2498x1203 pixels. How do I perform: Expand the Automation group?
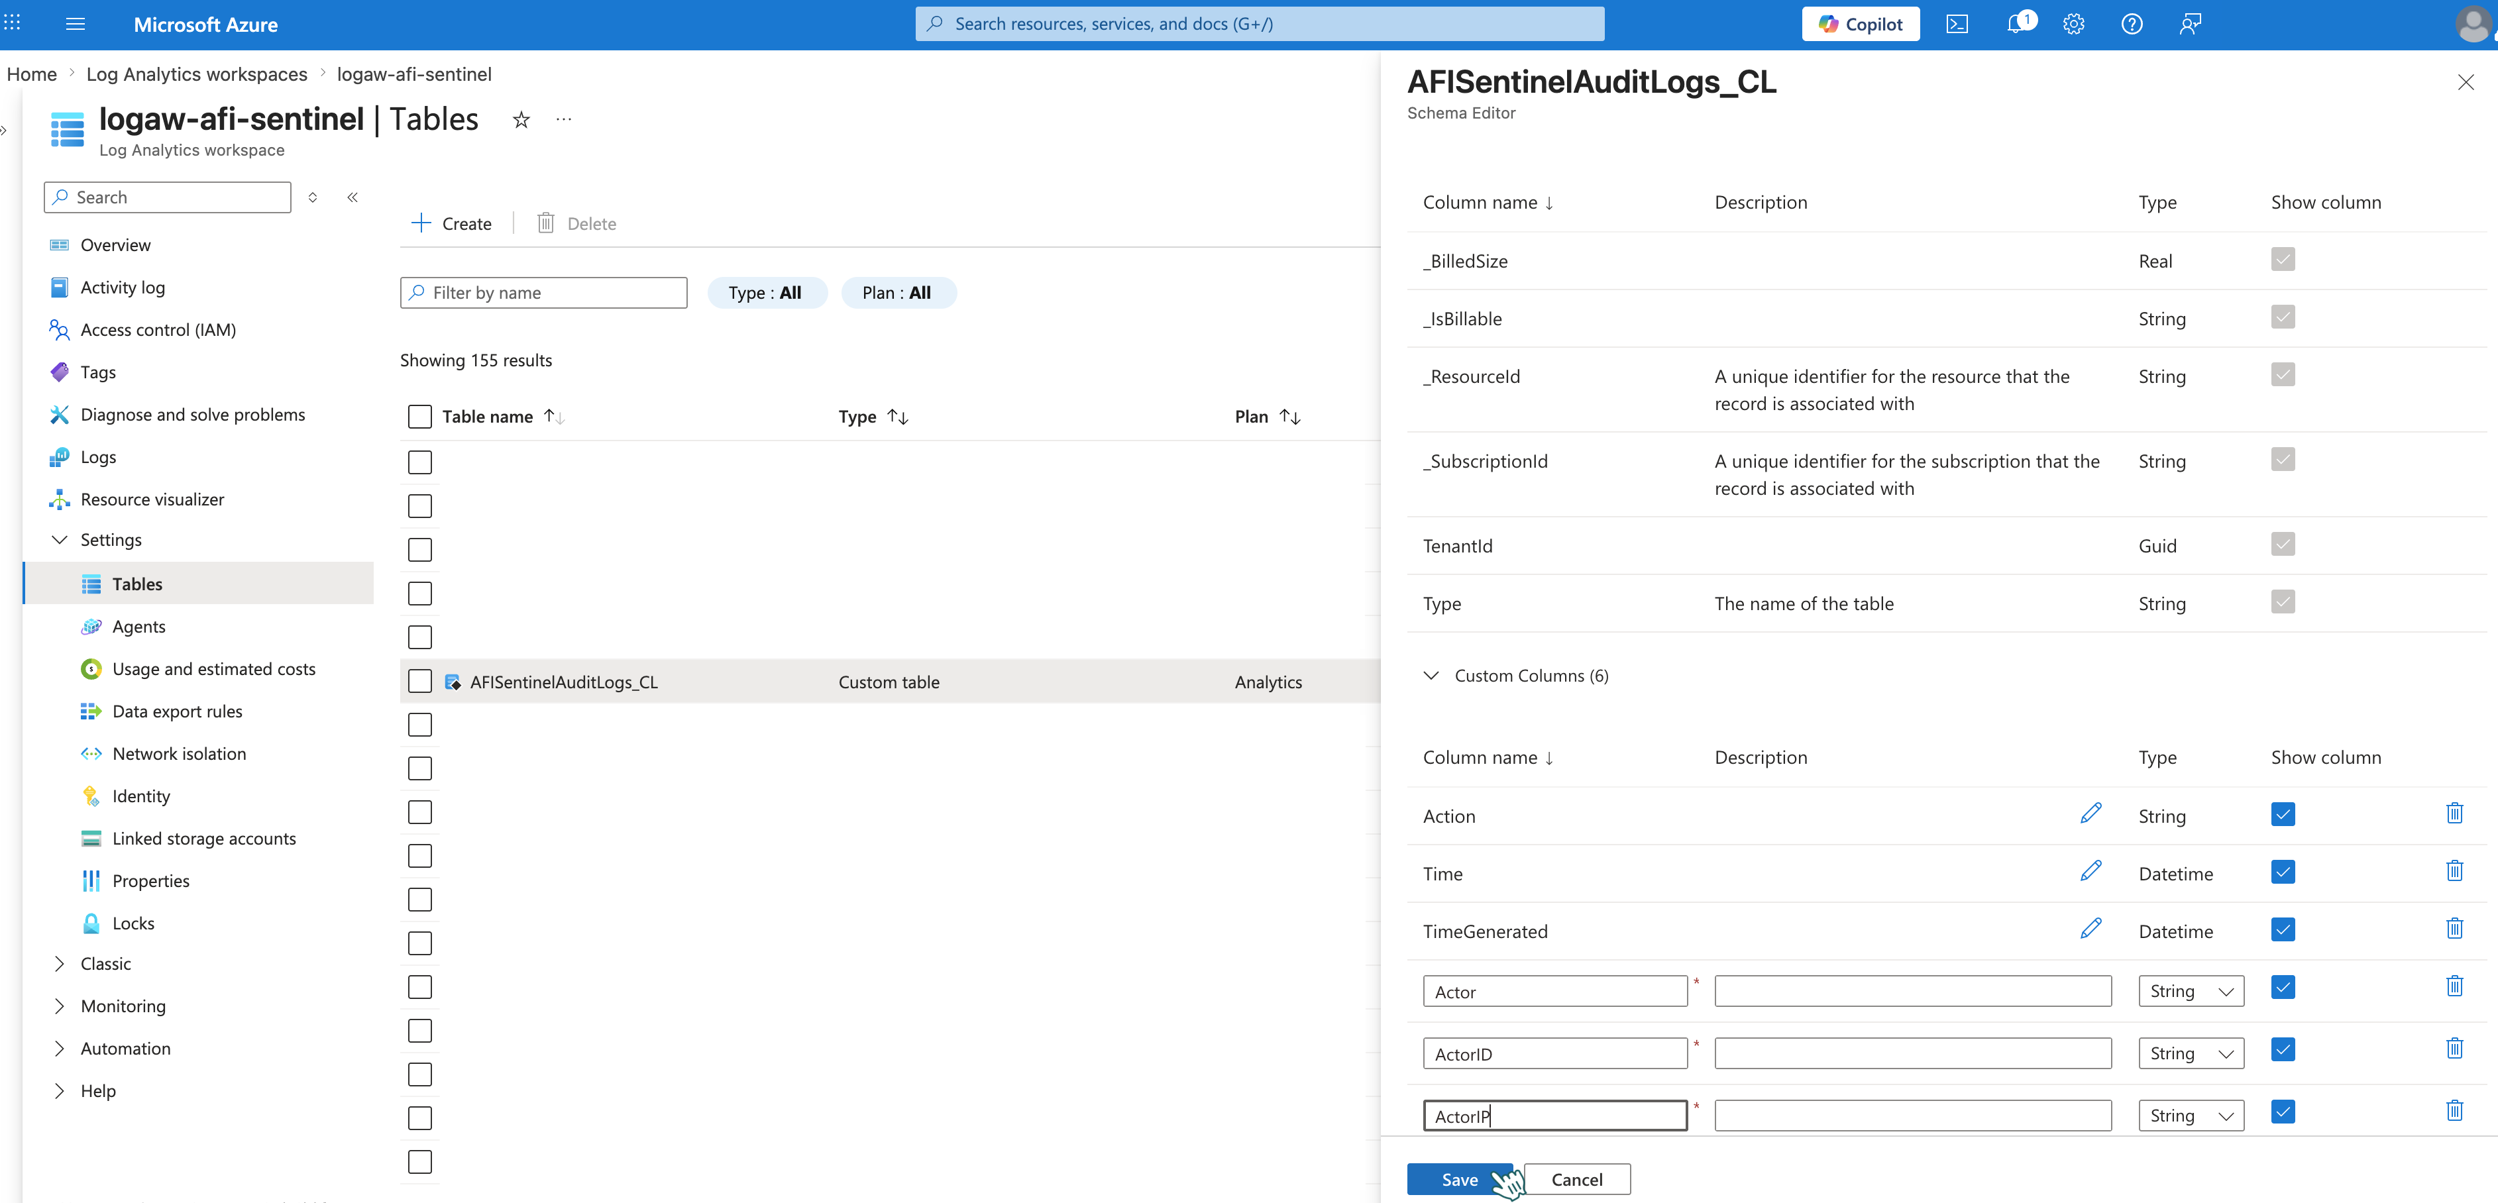[x=59, y=1049]
